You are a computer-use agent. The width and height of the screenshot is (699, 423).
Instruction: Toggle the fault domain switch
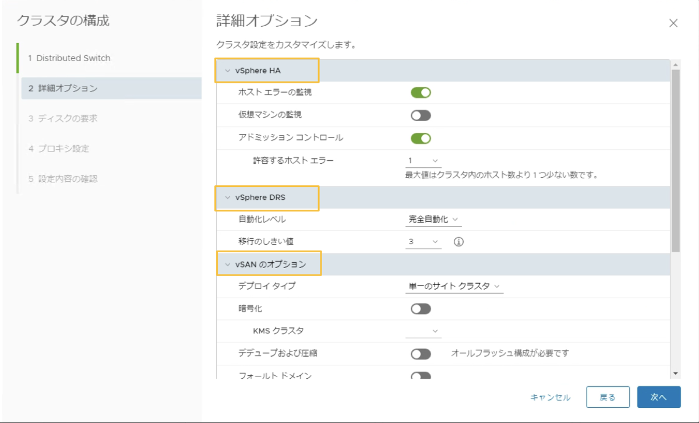click(421, 376)
